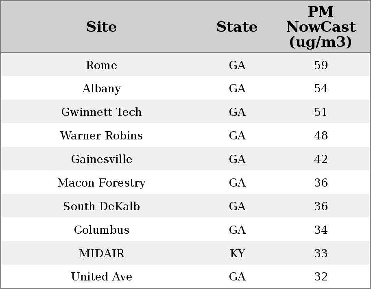Select the Albany site cell
This screenshot has height=289, width=371.
point(101,89)
